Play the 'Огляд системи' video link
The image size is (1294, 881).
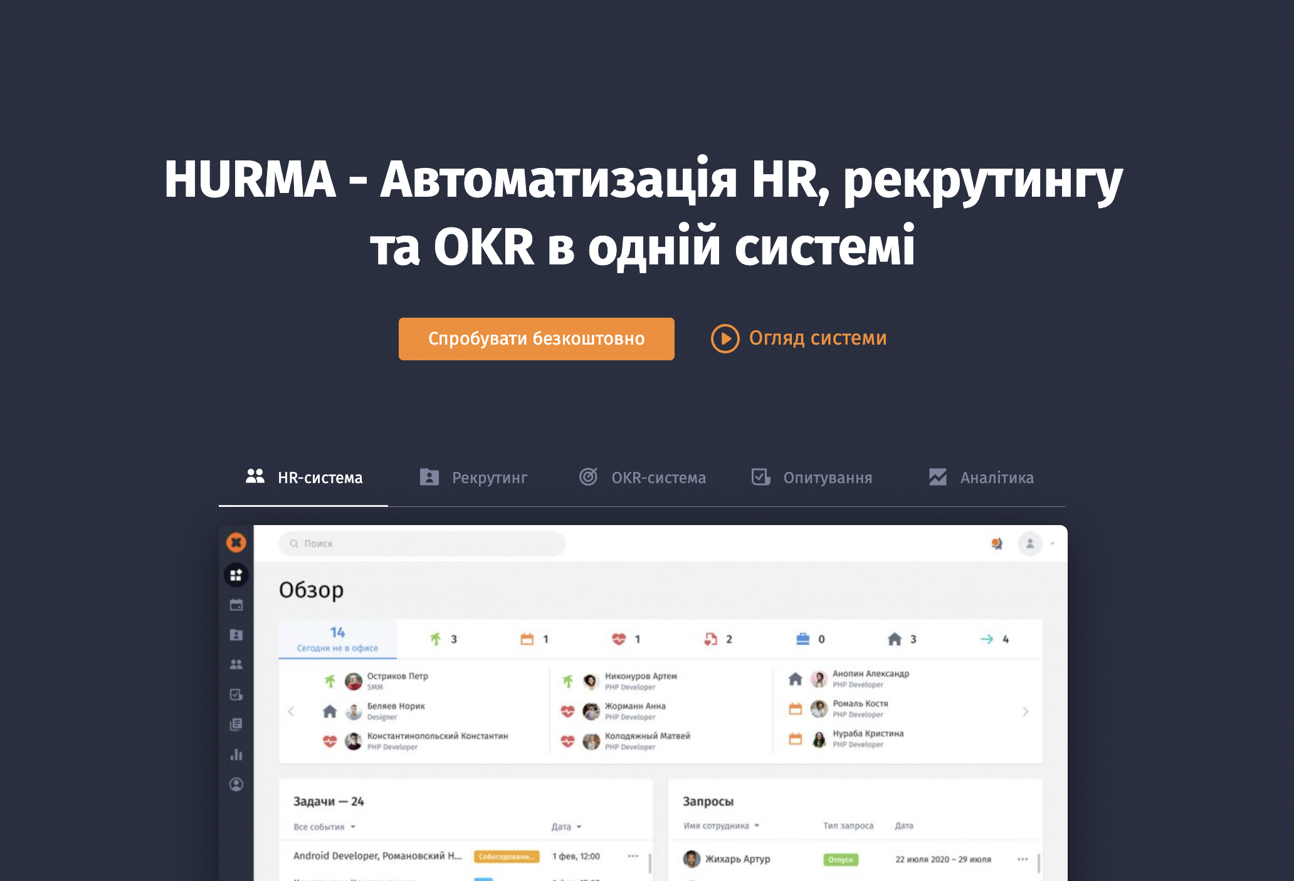click(799, 338)
